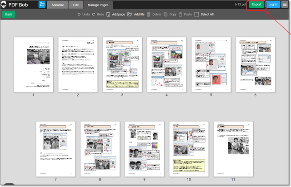The height and width of the screenshot is (187, 291).
Task: Switch to the Edit tab
Action: [75, 5]
